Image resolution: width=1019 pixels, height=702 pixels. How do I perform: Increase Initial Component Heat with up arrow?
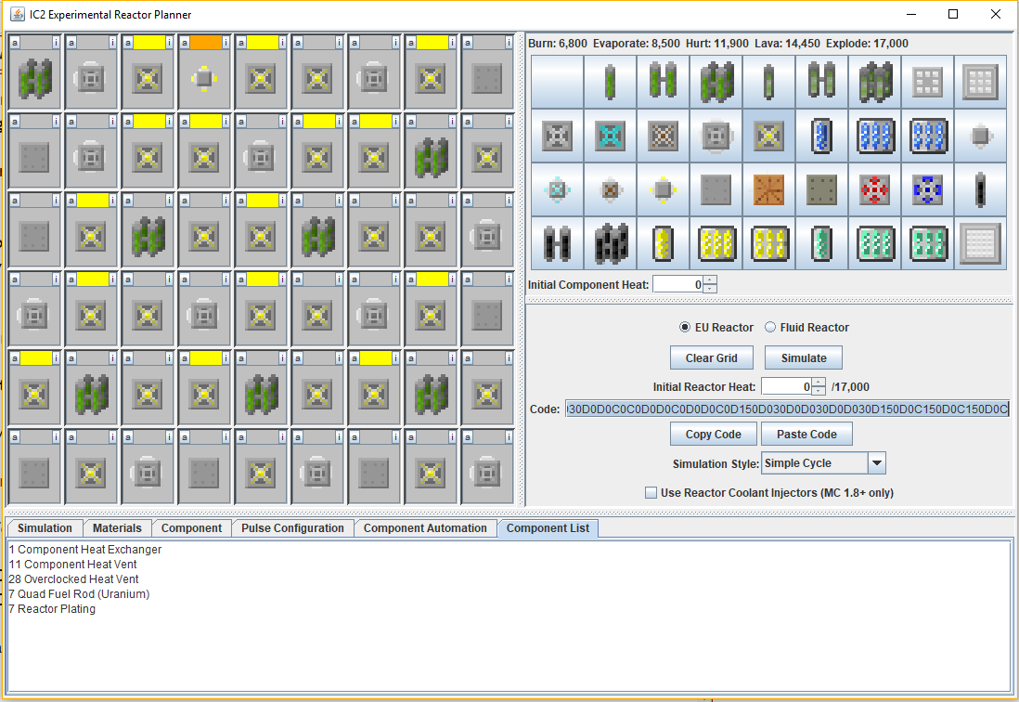[x=710, y=280]
